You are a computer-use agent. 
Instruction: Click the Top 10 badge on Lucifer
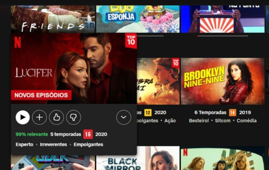point(131,41)
